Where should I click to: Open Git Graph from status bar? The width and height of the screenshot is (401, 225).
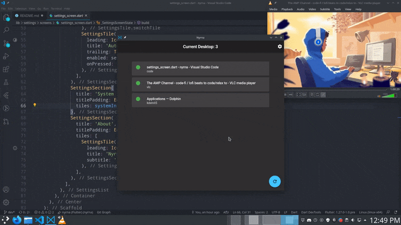(x=104, y=212)
